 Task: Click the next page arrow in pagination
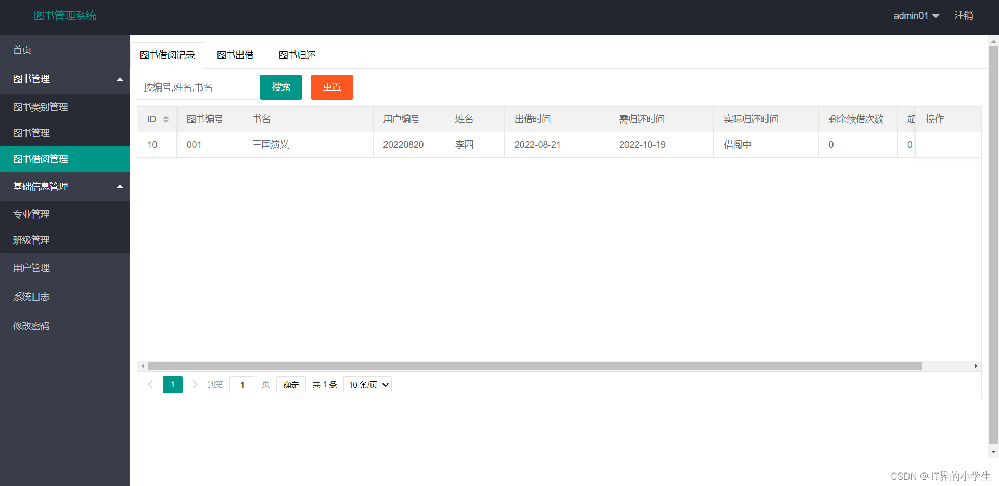[195, 385]
